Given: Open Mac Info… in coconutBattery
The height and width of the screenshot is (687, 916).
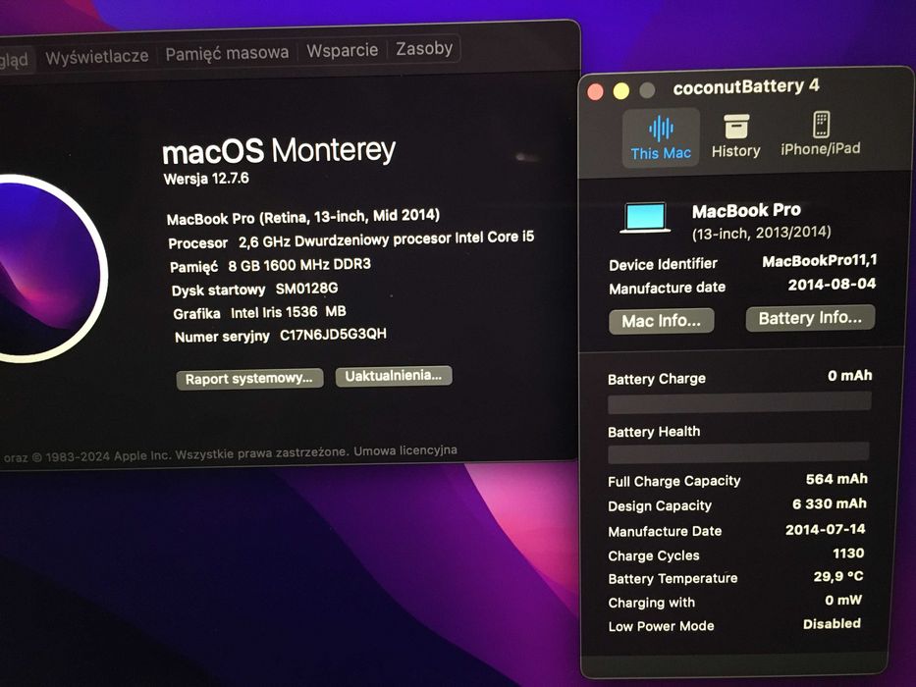Looking at the screenshot, I should tap(662, 321).
